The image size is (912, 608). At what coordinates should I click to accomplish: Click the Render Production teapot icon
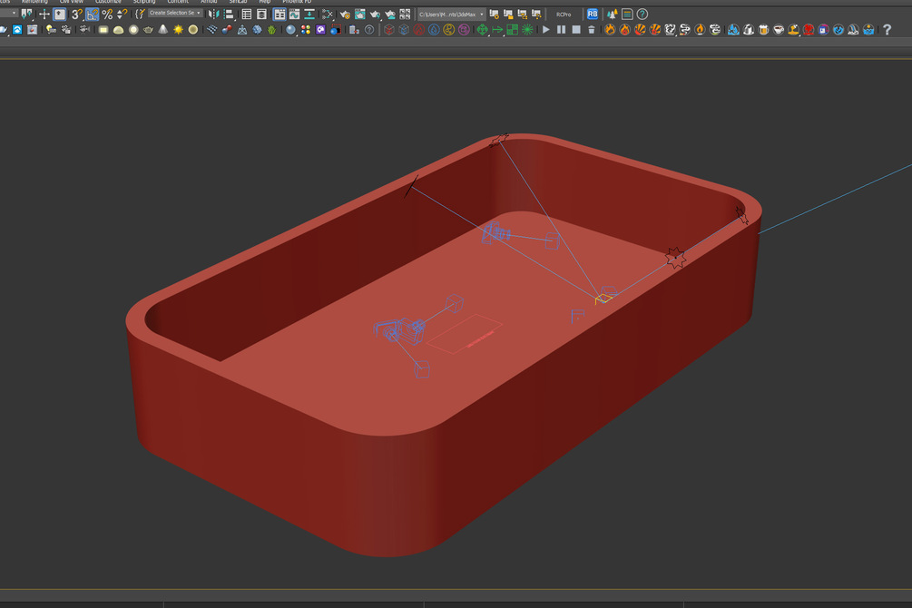pos(375,15)
